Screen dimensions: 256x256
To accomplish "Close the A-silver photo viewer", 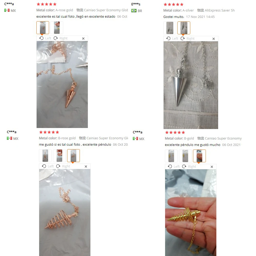I will (214, 39).
